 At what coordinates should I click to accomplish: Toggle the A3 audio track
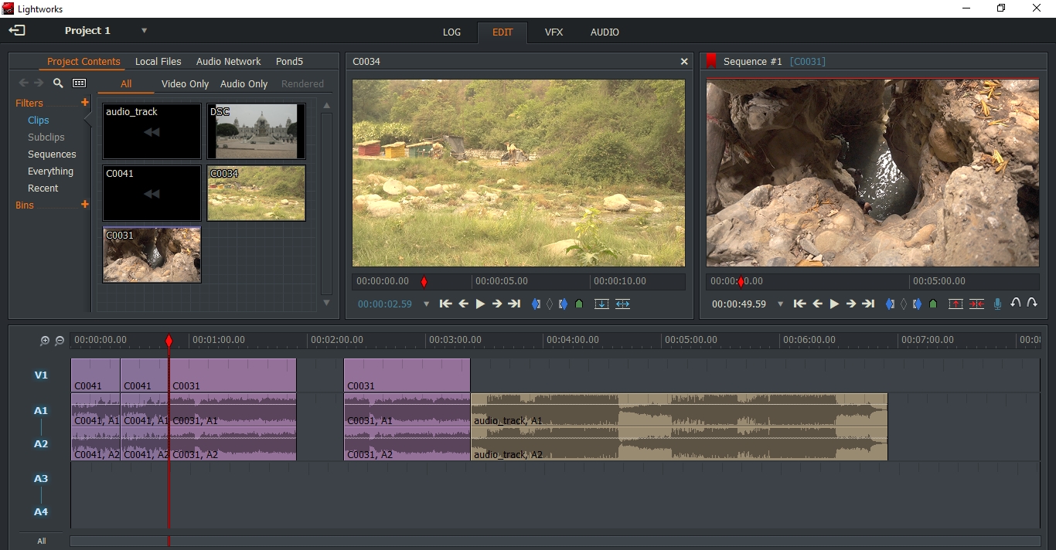pyautogui.click(x=41, y=479)
